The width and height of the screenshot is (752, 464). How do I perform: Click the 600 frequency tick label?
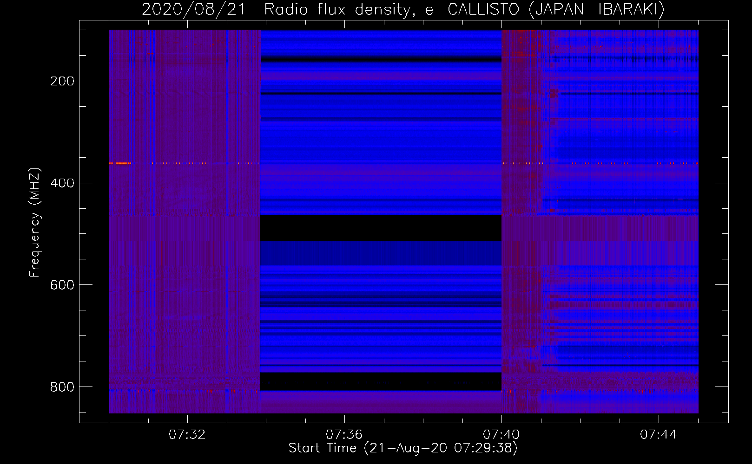pyautogui.click(x=62, y=285)
